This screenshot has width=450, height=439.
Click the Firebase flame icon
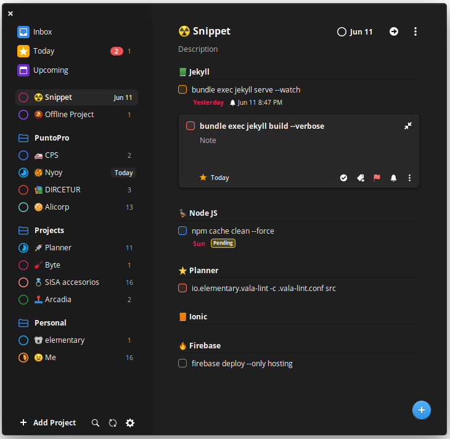(183, 346)
